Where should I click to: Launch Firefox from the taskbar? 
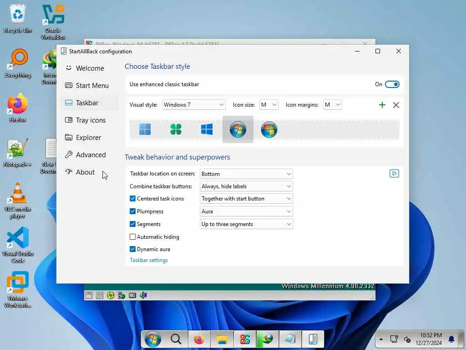click(199, 339)
